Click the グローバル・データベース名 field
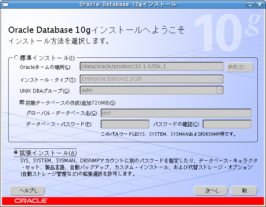This screenshot has height=207, width=266. pyautogui.click(x=176, y=113)
